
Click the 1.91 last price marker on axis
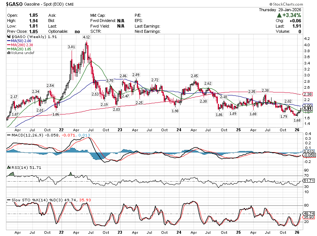tap(308, 109)
